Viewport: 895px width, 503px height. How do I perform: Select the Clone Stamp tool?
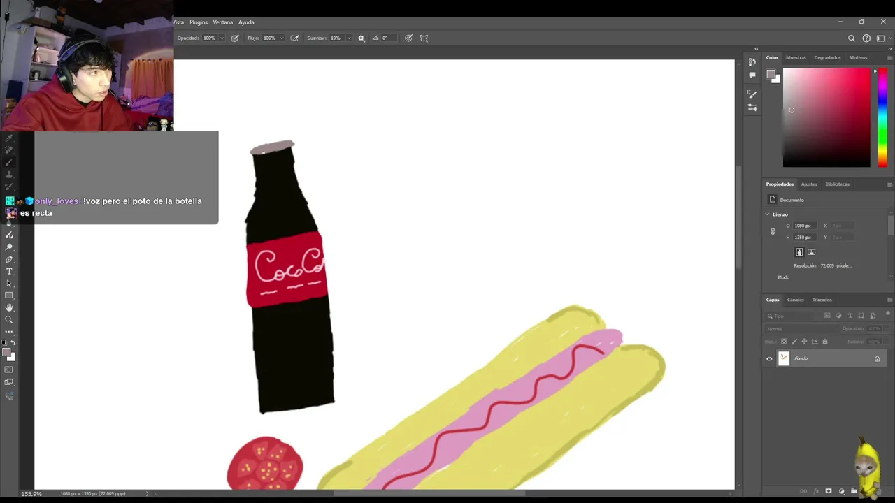coord(9,174)
